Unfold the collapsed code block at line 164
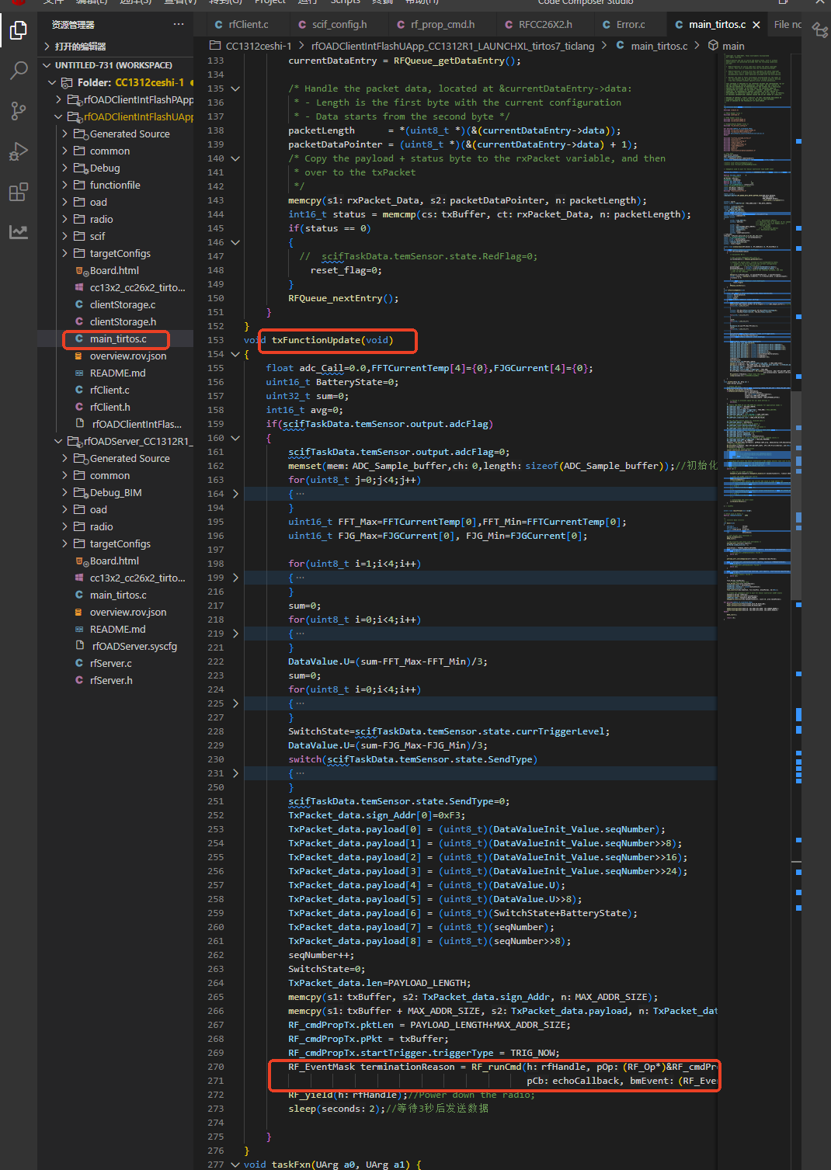The width and height of the screenshot is (831, 1170). [x=235, y=494]
